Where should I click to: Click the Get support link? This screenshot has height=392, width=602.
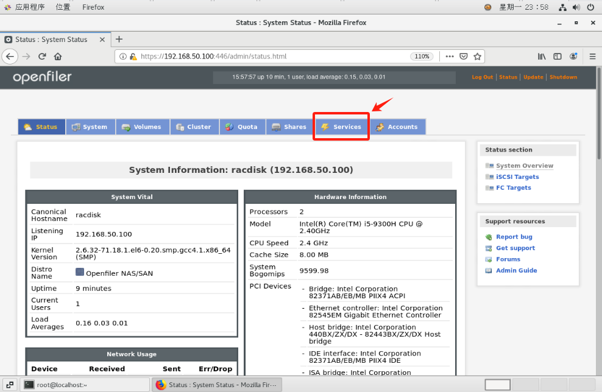tap(515, 248)
